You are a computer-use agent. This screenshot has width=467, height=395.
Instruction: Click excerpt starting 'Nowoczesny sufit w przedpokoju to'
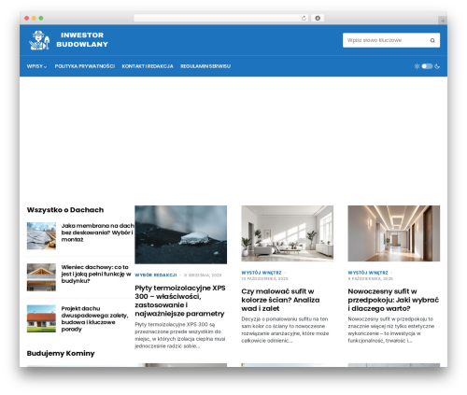(x=391, y=330)
